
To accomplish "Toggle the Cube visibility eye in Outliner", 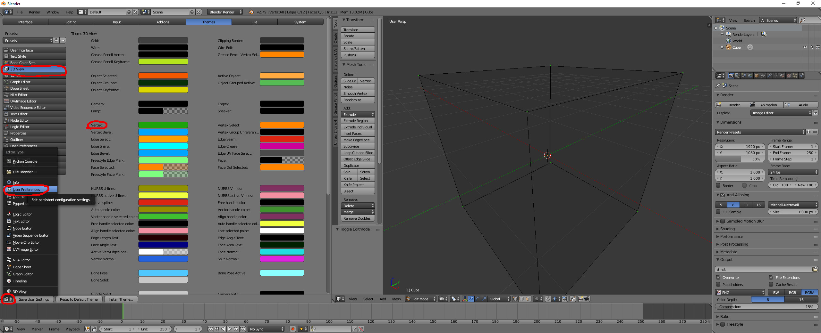I will [805, 47].
